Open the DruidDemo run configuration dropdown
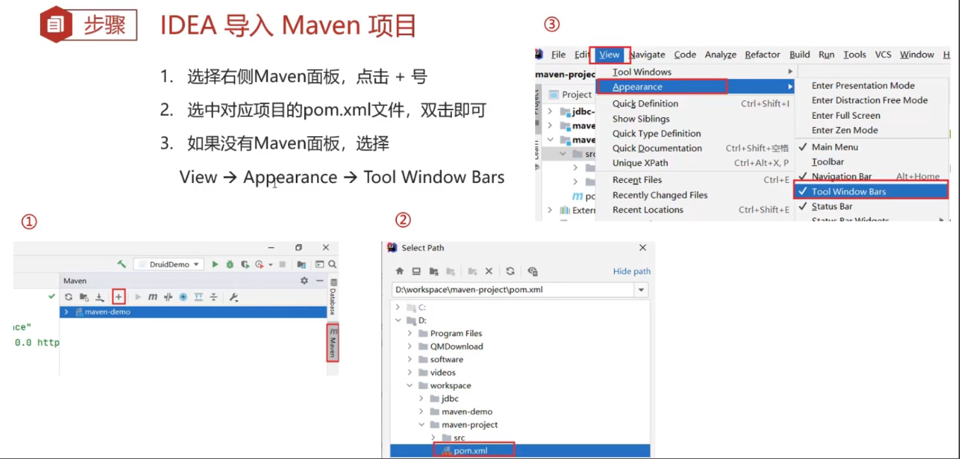960x459 pixels. coord(168,265)
